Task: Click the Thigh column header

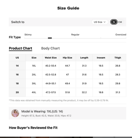Action: click(x=118, y=58)
